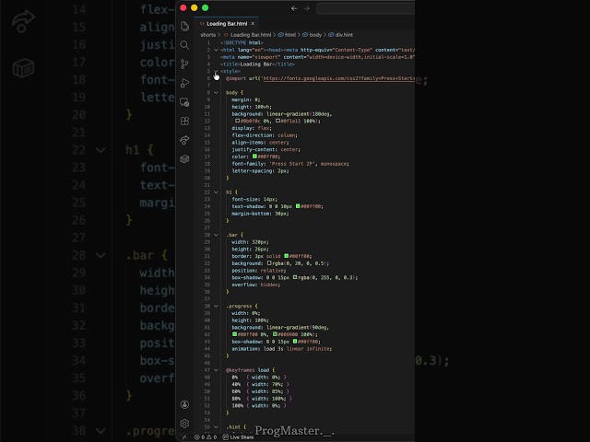Screen dimensions: 590x442
Task: Open the Explorer view in activity bar
Action: tap(184, 26)
